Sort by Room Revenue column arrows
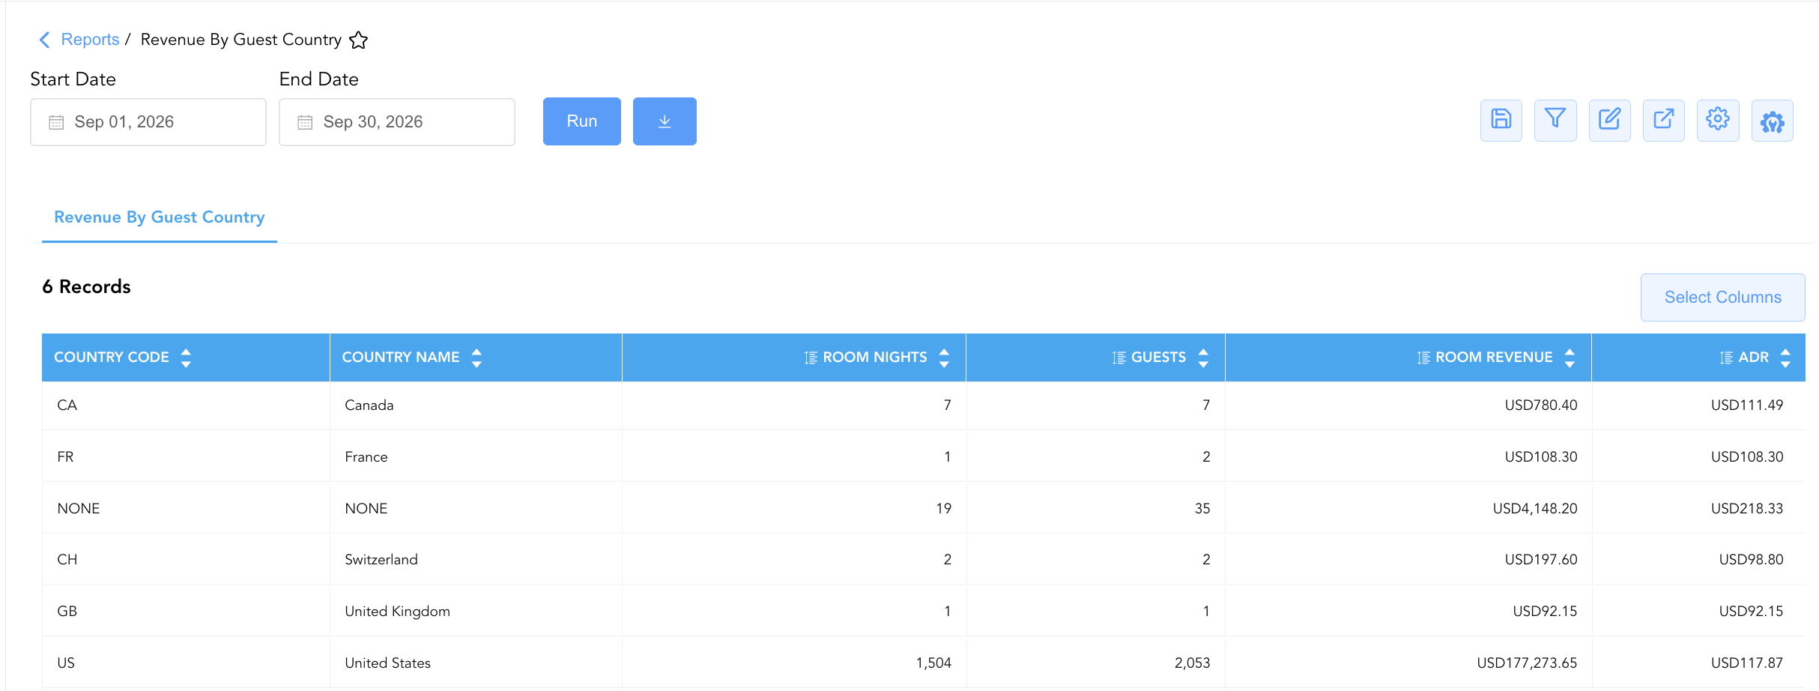 coord(1570,357)
